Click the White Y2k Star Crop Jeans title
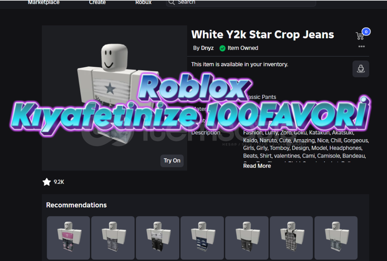Screen dimensions: 387x261 point(263,34)
